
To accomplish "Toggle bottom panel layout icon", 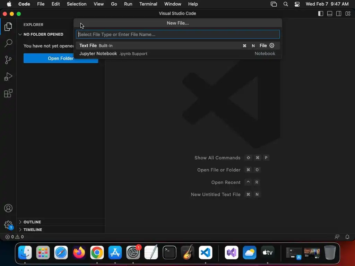I will point(330,14).
